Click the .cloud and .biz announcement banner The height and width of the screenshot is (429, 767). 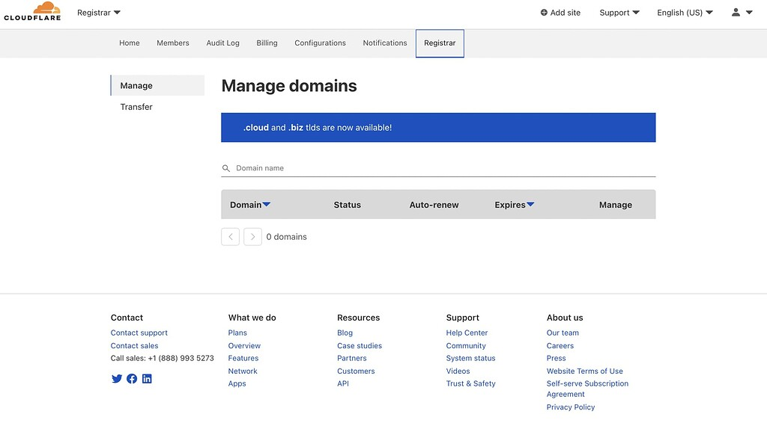tap(438, 127)
